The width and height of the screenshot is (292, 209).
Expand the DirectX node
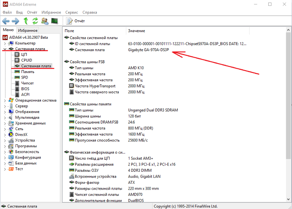(x=5, y=135)
